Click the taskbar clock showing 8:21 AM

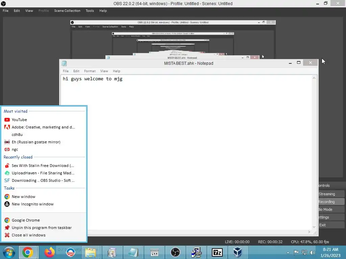330,252
